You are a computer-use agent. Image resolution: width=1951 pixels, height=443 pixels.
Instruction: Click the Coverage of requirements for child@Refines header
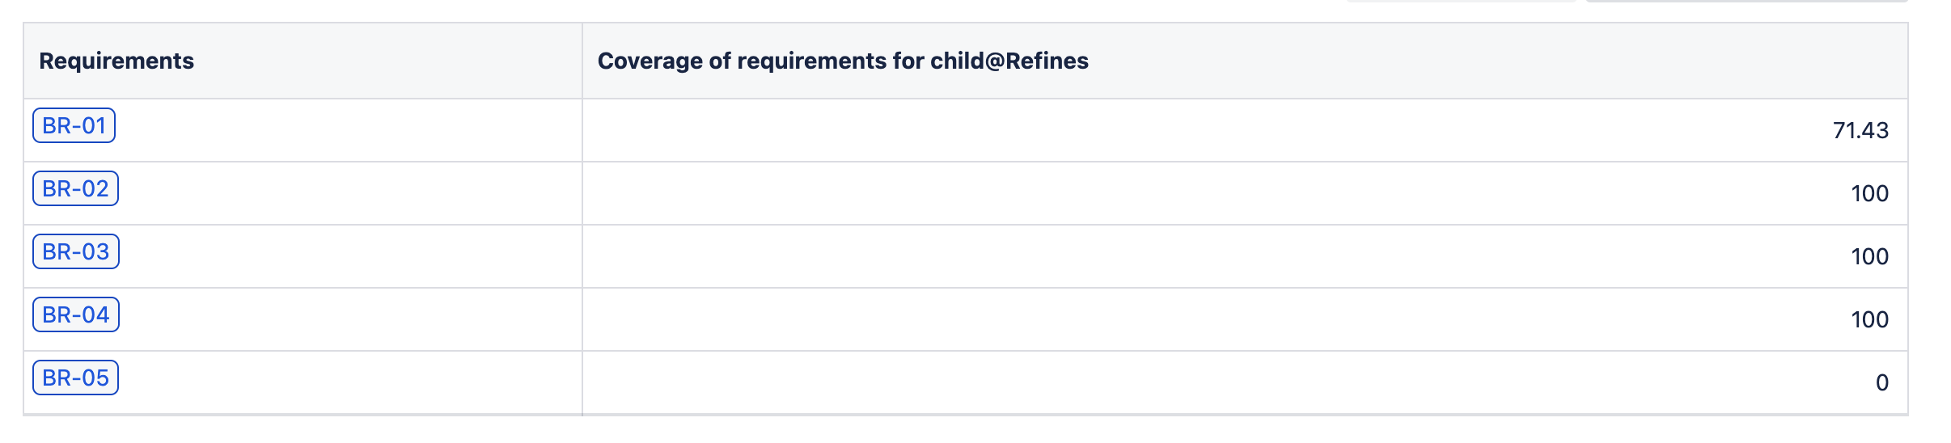coord(842,61)
